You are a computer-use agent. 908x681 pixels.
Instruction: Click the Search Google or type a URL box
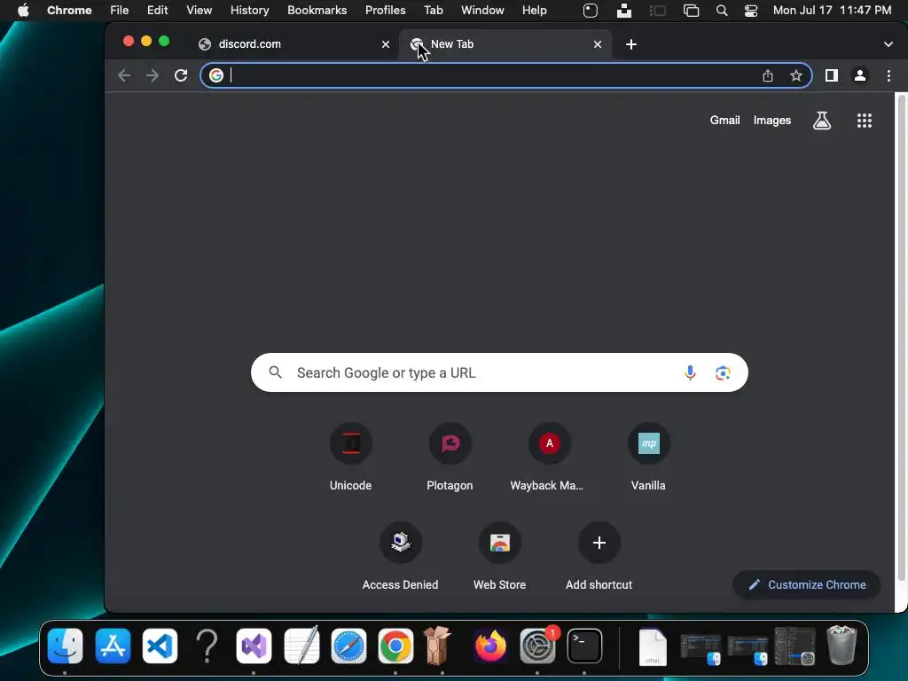499,372
